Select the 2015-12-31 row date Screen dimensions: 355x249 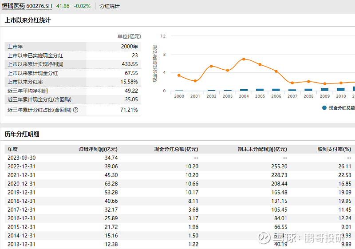click(x=21, y=227)
